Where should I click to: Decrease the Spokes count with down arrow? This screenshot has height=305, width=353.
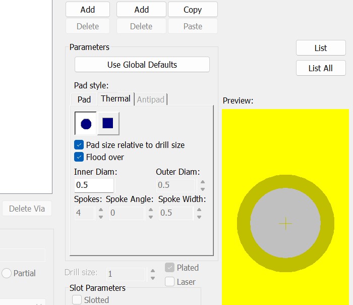click(x=101, y=216)
